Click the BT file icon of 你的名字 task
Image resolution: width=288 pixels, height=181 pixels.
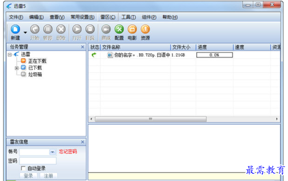coord(110,55)
